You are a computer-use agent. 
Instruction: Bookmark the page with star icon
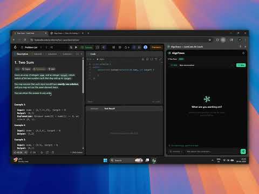pyautogui.click(x=209, y=40)
